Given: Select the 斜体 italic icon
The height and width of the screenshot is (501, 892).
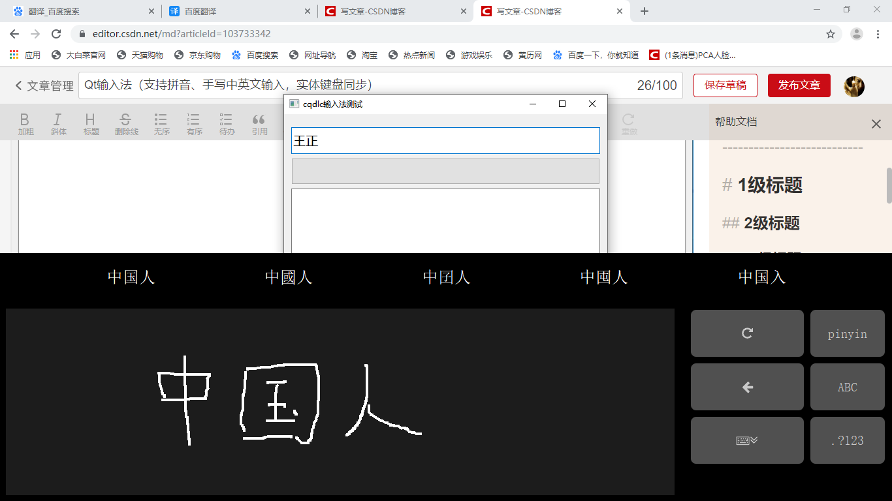Looking at the screenshot, I should [x=59, y=123].
